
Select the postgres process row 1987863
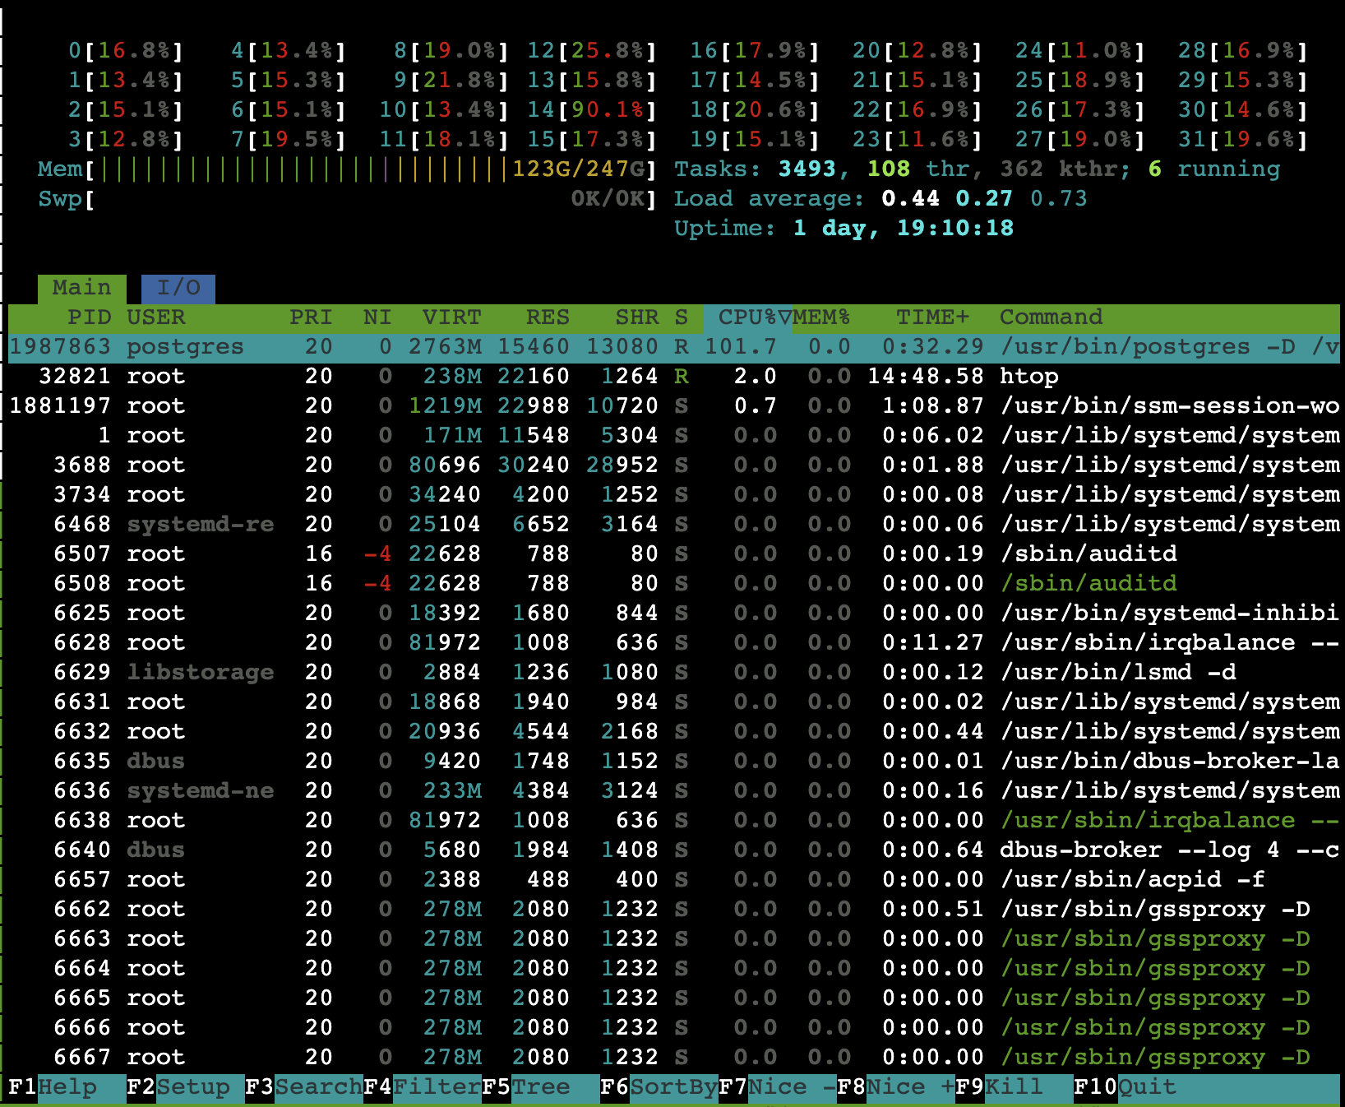[674, 347]
